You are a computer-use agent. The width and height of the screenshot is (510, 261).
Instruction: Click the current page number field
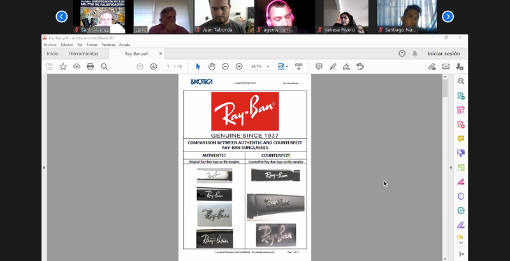click(x=168, y=67)
